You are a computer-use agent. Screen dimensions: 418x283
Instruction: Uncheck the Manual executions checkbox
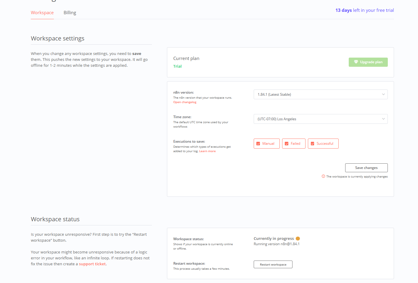click(258, 144)
